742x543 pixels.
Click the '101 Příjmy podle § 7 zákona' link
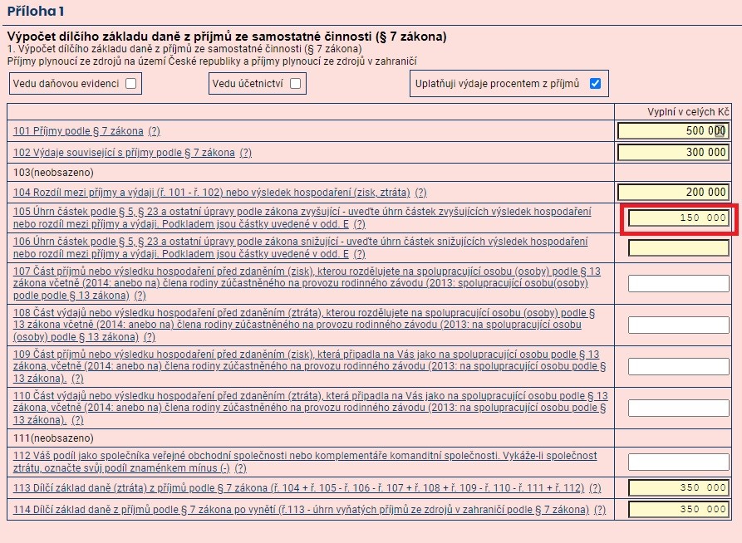[78, 131]
